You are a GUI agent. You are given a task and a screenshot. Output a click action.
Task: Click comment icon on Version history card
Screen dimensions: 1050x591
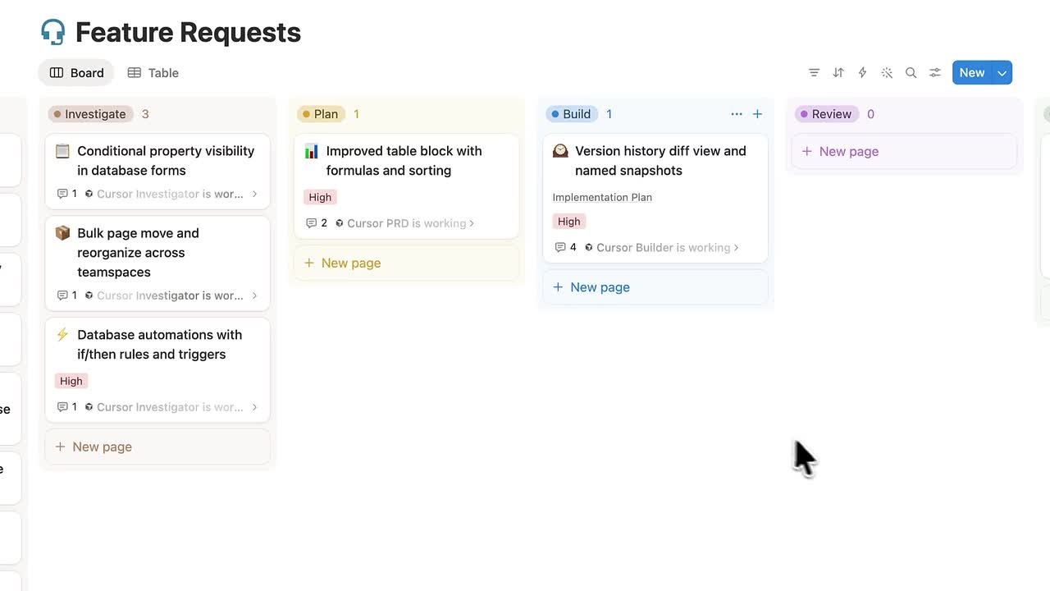click(x=560, y=247)
